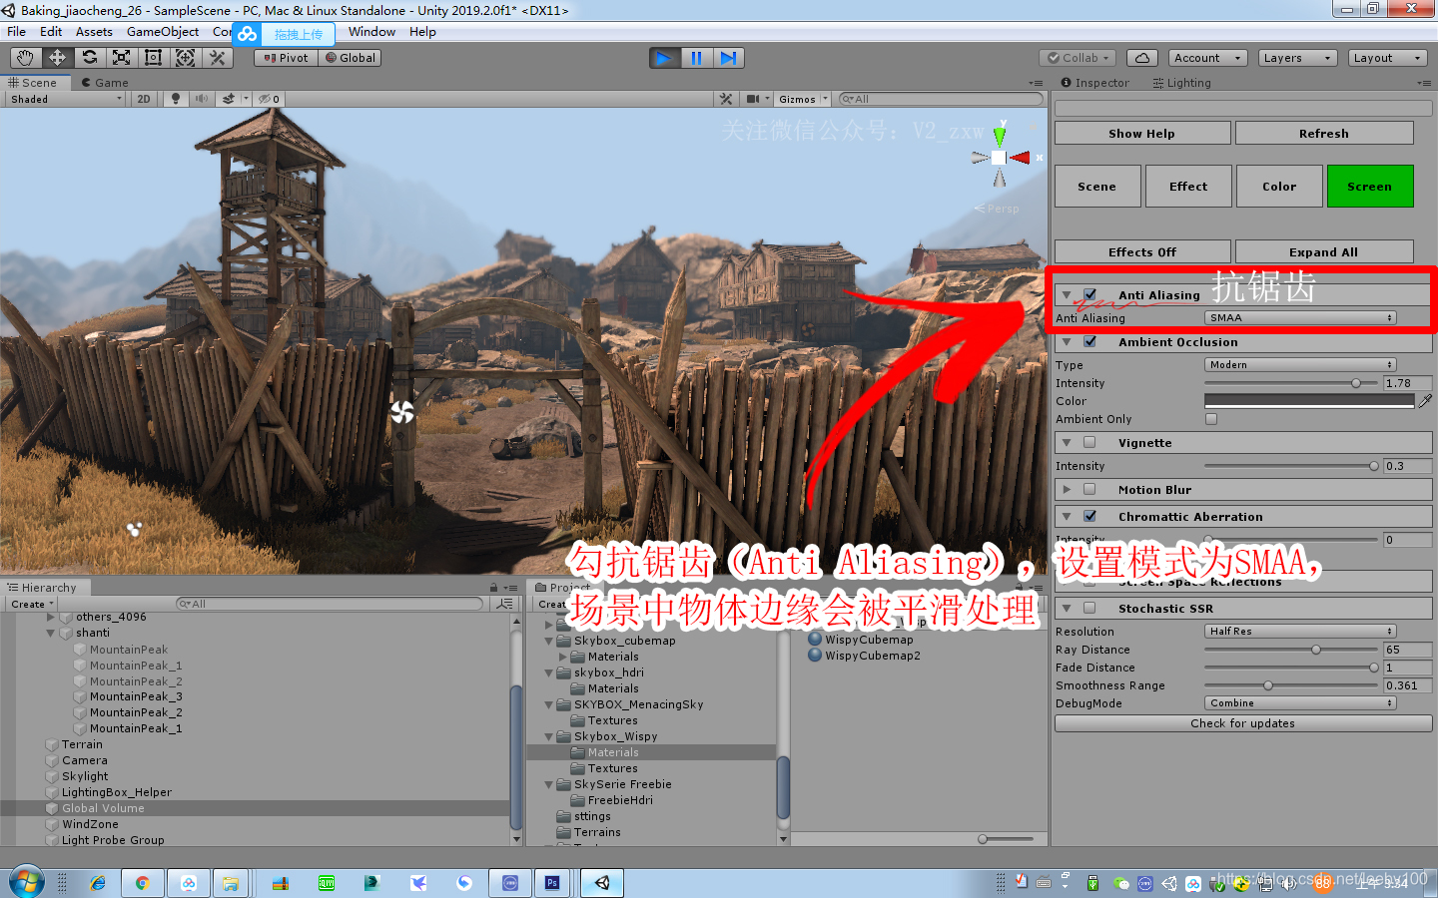The width and height of the screenshot is (1438, 898).
Task: Open the Account dropdown
Action: pyautogui.click(x=1207, y=58)
